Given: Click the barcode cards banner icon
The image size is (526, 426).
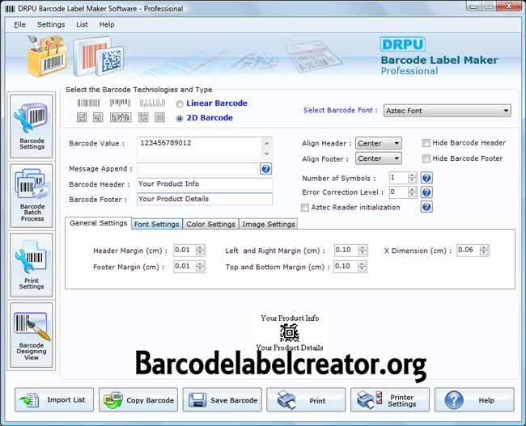Looking at the screenshot, I should point(99,57).
